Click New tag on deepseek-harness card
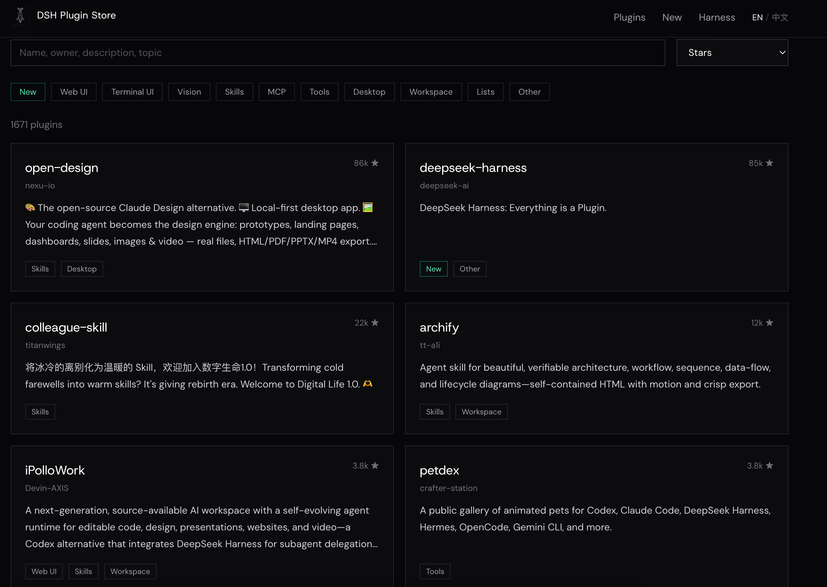Image resolution: width=827 pixels, height=587 pixels. click(x=433, y=269)
